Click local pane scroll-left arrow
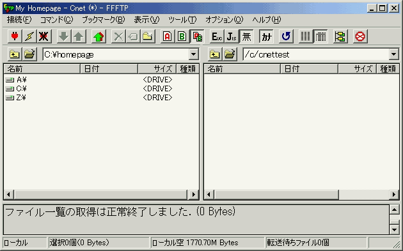 coord(9,195)
